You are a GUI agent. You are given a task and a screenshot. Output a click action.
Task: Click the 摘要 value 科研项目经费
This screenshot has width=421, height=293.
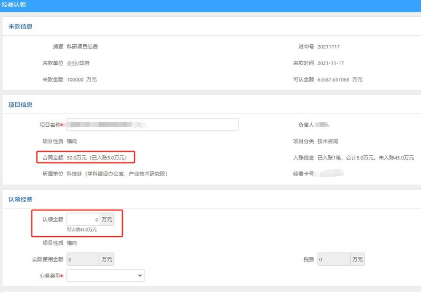coord(82,47)
